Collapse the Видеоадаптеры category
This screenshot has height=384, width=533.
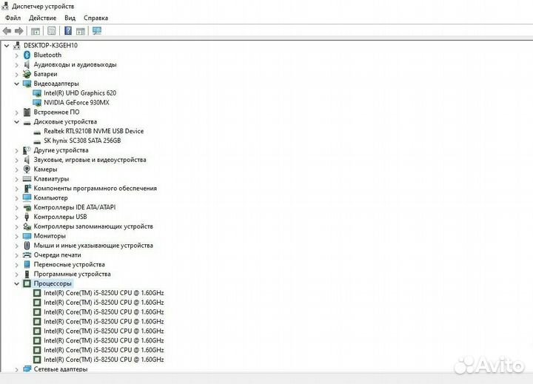17,84
